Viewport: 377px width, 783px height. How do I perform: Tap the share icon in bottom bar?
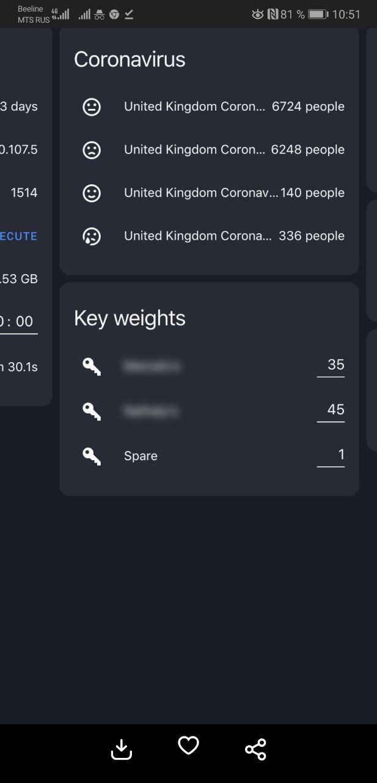[x=255, y=749]
